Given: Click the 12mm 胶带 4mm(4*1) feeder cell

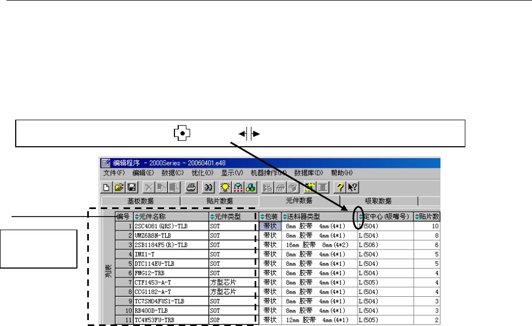Looking at the screenshot, I should click(319, 320).
